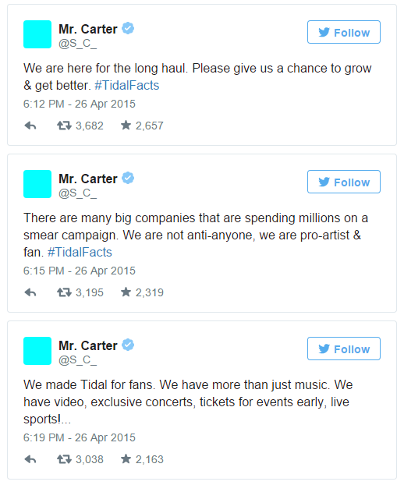Retweet the tweet with 3,038 retweets

point(64,459)
